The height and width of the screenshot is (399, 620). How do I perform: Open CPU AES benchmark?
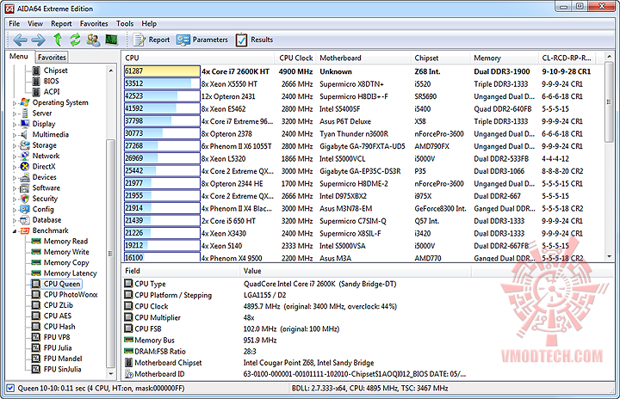point(58,316)
